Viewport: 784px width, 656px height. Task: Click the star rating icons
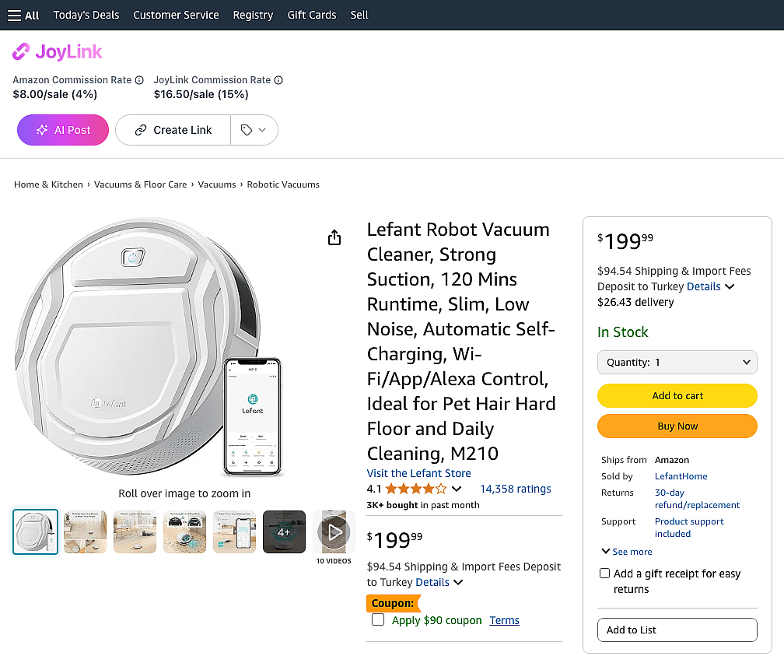(x=416, y=489)
